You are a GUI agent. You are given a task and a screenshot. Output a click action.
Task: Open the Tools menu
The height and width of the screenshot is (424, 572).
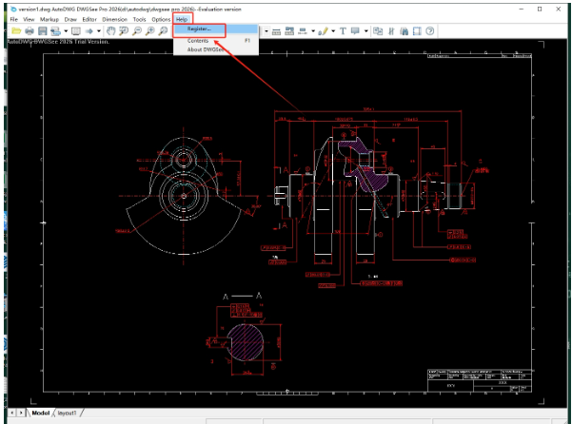[x=139, y=19]
